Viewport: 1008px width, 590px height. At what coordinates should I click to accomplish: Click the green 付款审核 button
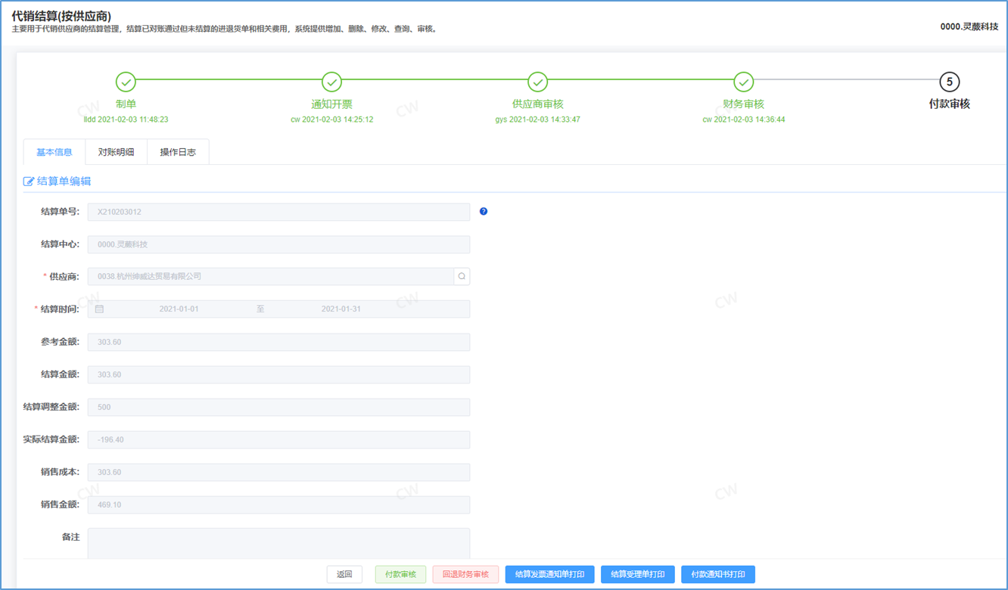pos(401,574)
